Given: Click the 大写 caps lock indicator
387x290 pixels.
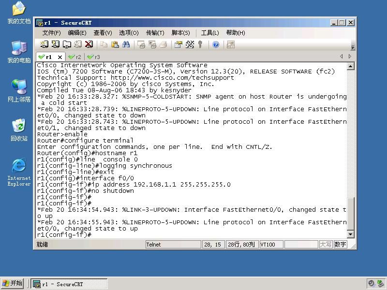Looking at the screenshot, I should coord(326,245).
